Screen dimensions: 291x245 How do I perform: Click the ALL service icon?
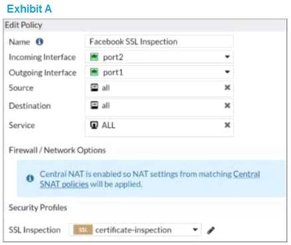pyautogui.click(x=94, y=125)
